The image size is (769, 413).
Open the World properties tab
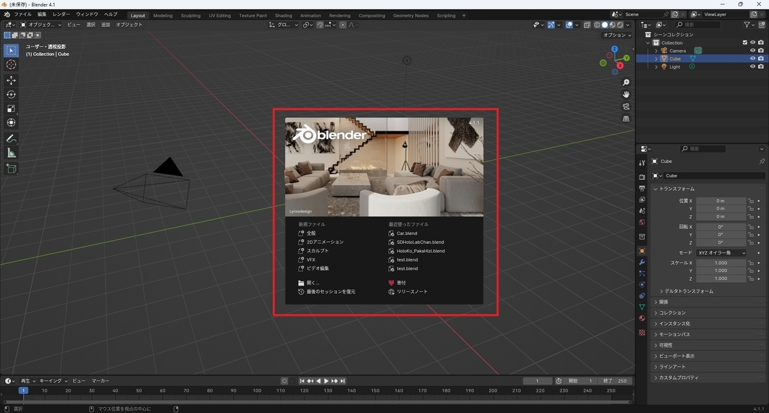click(x=642, y=222)
